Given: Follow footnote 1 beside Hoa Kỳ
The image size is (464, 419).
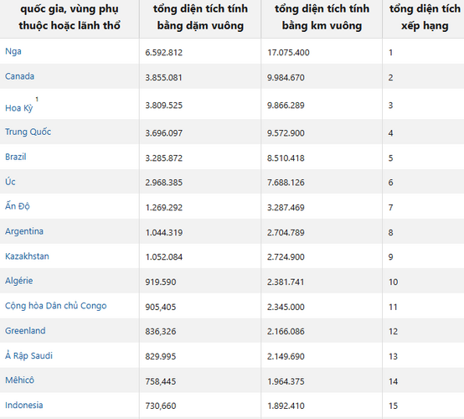Looking at the screenshot, I should click(x=37, y=99).
